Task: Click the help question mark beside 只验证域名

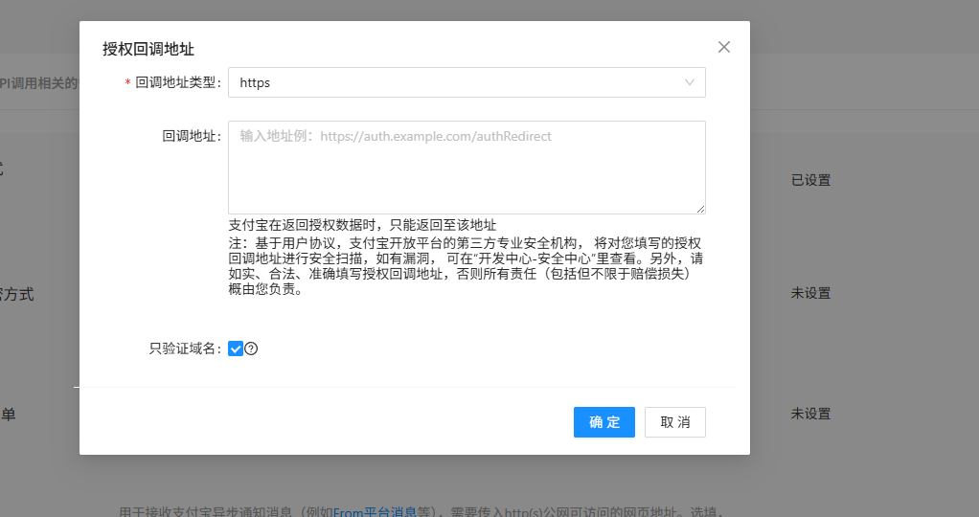Action: [x=251, y=348]
